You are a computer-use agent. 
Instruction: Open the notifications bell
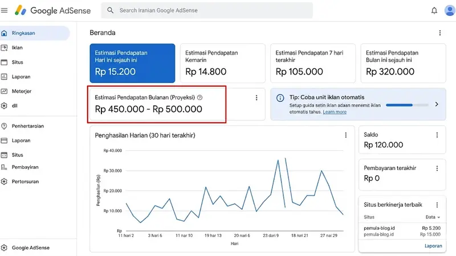pos(434,11)
